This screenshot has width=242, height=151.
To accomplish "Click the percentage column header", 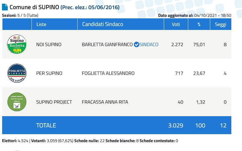I will coord(199,24).
